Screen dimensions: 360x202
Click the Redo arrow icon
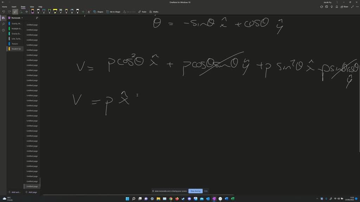[9, 12]
